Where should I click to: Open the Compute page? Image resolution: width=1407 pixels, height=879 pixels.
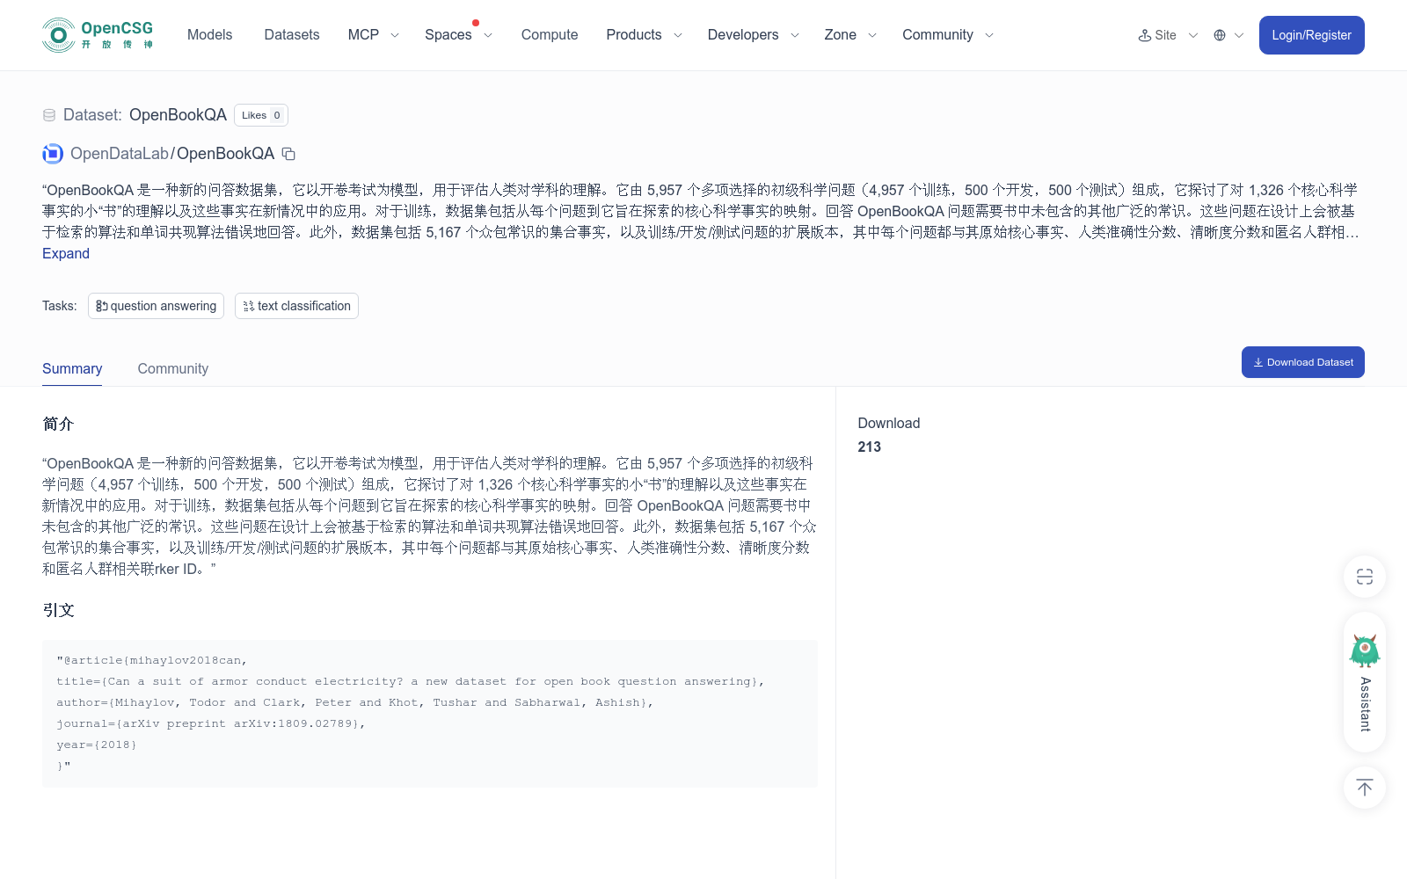point(550,35)
